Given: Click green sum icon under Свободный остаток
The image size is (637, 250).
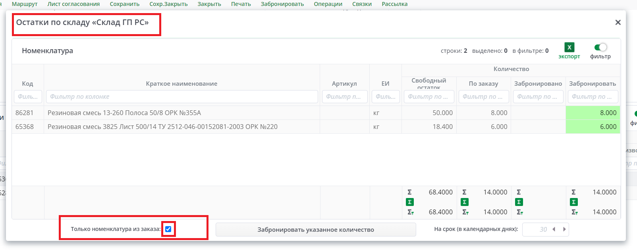Looking at the screenshot, I should coord(410,202).
